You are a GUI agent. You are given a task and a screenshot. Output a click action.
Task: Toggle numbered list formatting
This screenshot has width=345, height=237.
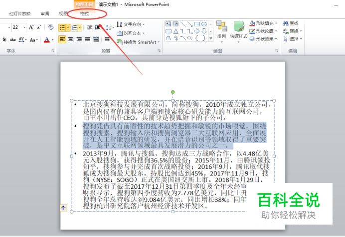[74, 27]
